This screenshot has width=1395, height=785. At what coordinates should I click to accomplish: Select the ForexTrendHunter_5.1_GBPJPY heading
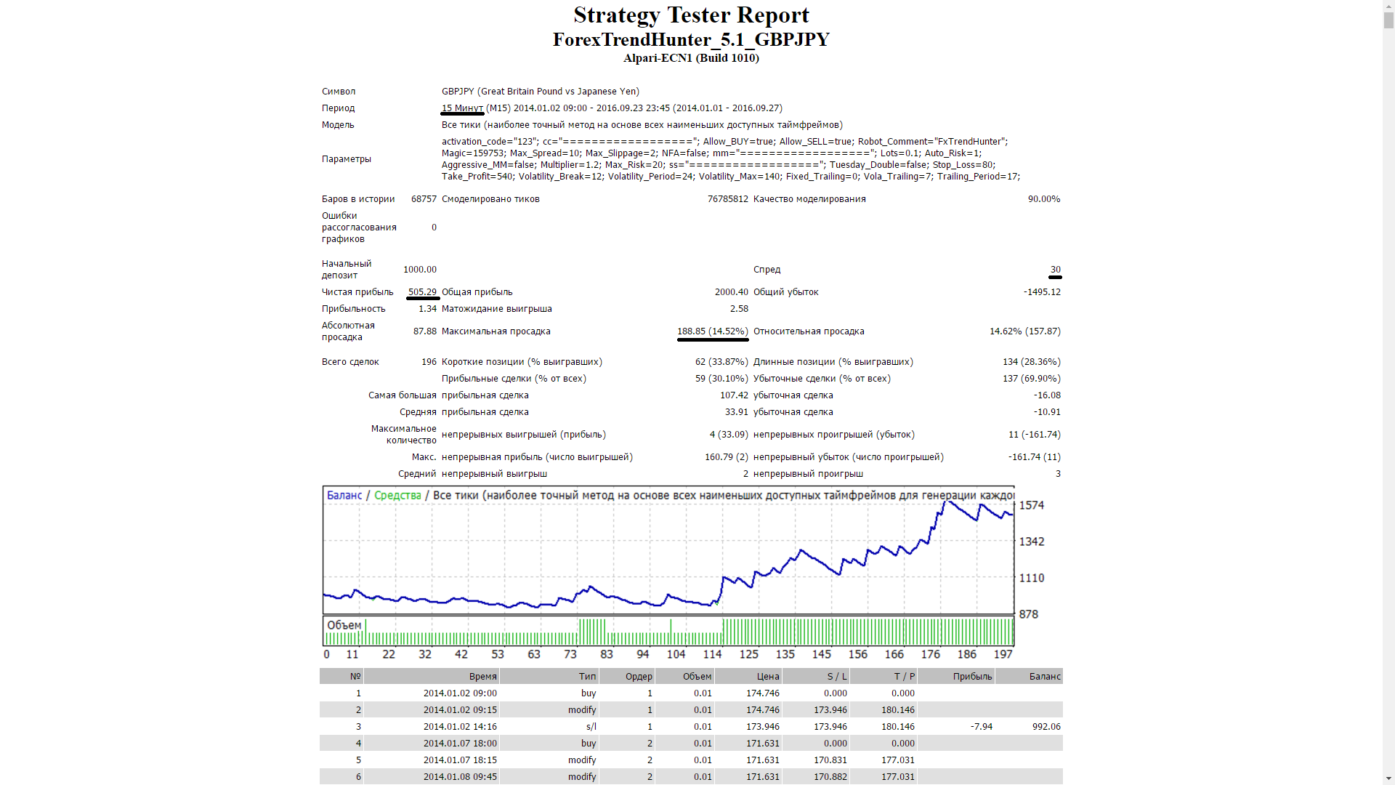pos(691,39)
